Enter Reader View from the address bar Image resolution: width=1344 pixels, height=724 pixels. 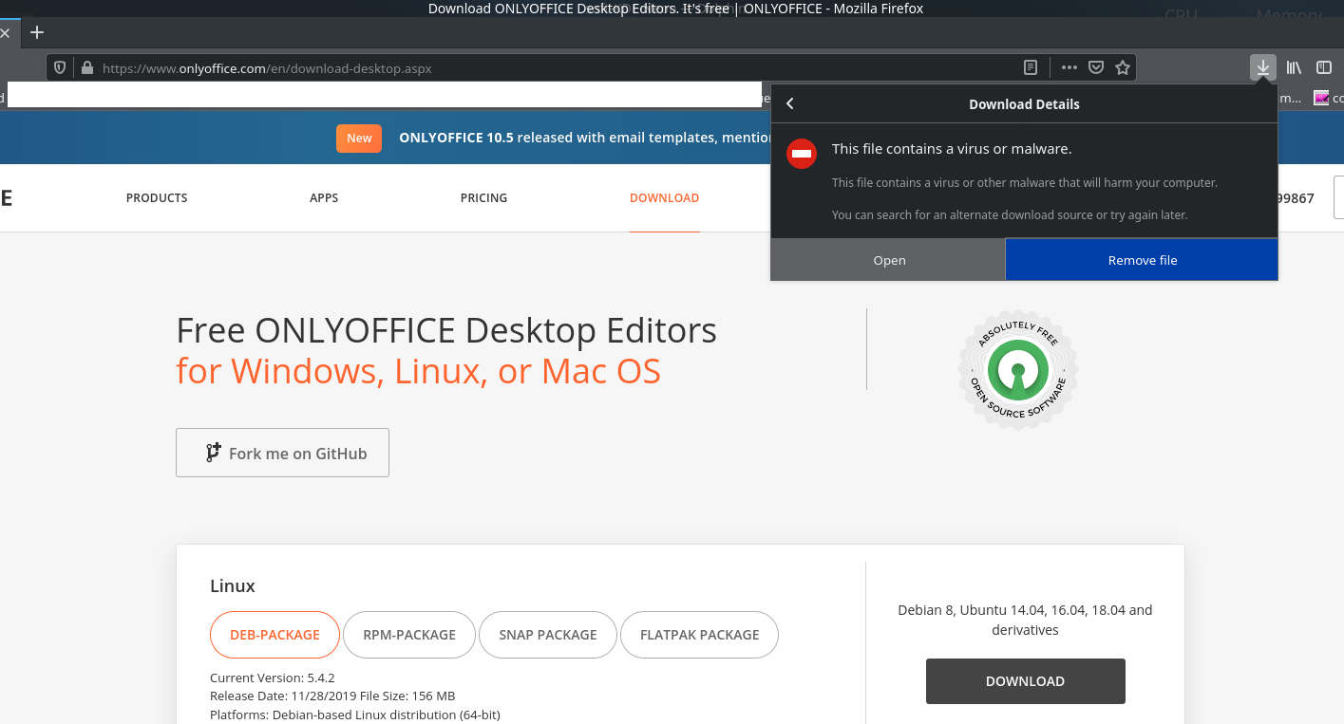(x=1031, y=66)
